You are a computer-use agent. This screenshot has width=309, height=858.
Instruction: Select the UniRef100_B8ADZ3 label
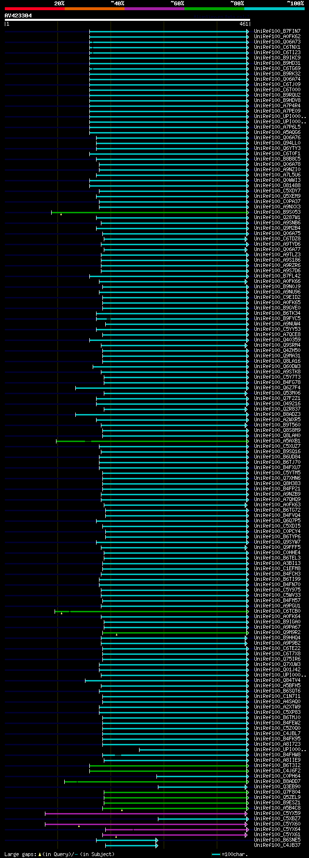click(x=277, y=414)
